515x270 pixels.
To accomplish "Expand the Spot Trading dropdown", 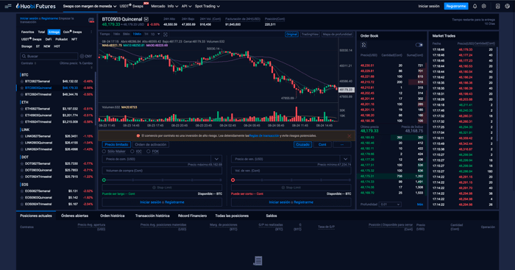I will point(207,6).
